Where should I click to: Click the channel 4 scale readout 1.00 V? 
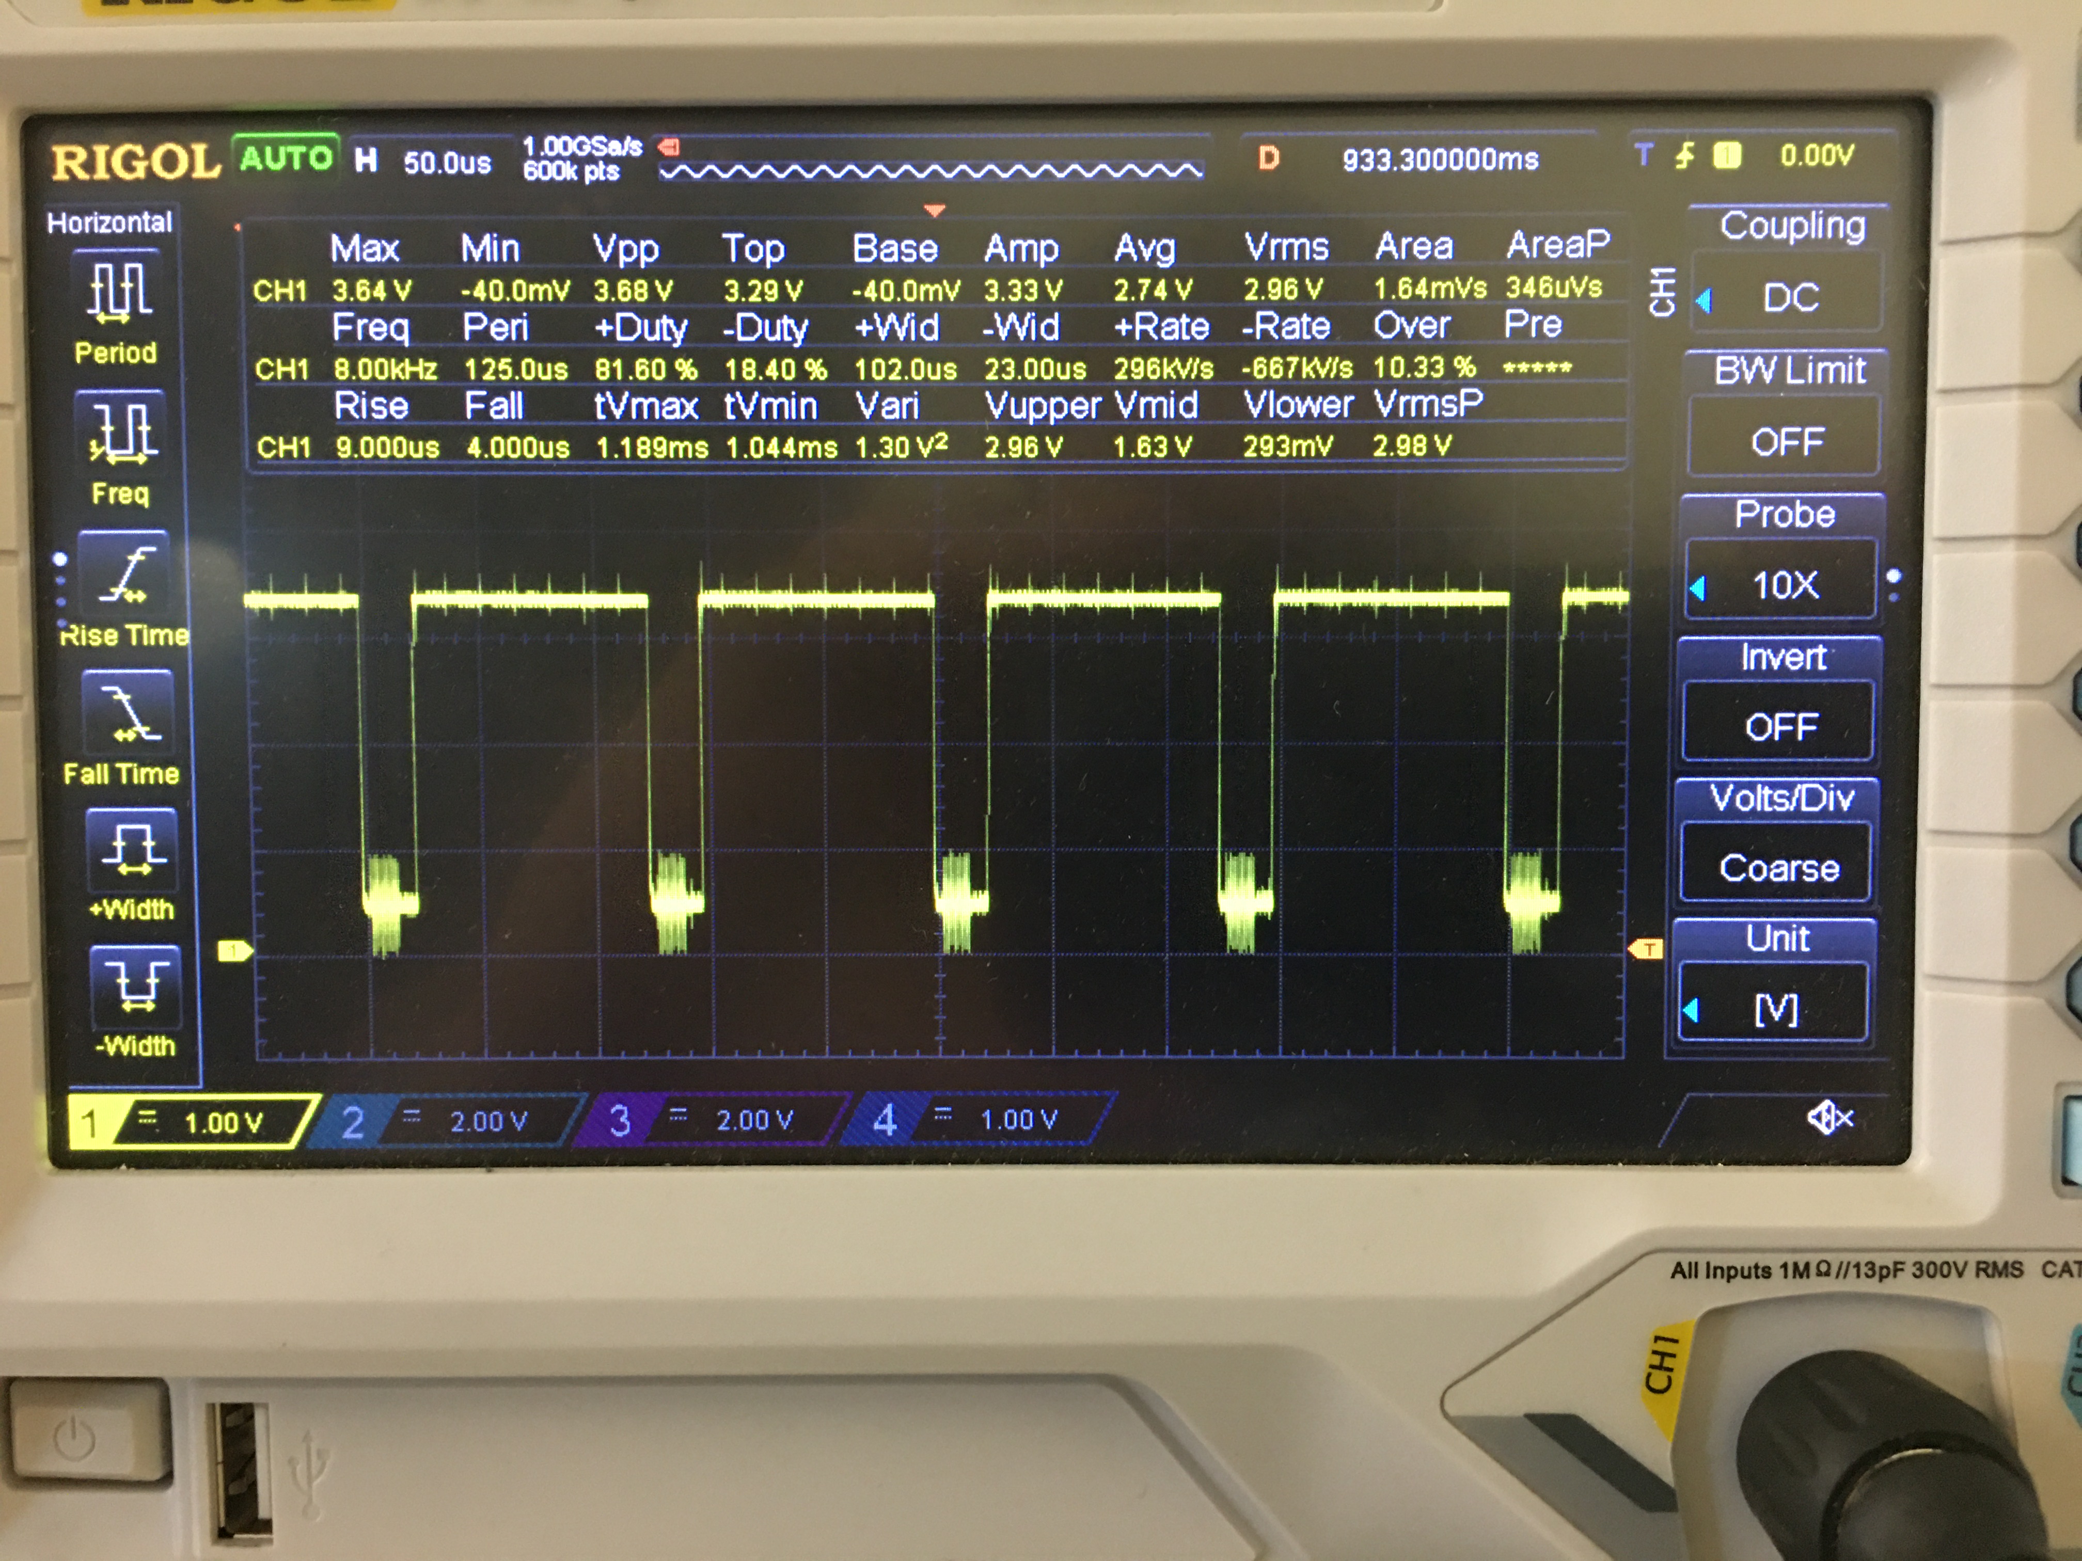1019,1119
